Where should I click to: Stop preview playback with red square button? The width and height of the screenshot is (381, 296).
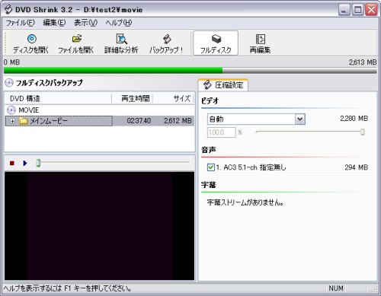click(12, 163)
